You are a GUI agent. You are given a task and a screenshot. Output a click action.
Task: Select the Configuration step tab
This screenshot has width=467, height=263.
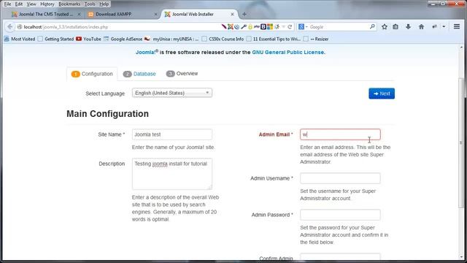click(92, 74)
